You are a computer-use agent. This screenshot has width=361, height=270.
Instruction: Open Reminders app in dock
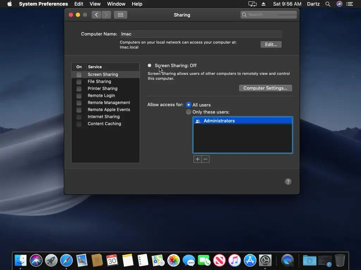tap(143, 261)
